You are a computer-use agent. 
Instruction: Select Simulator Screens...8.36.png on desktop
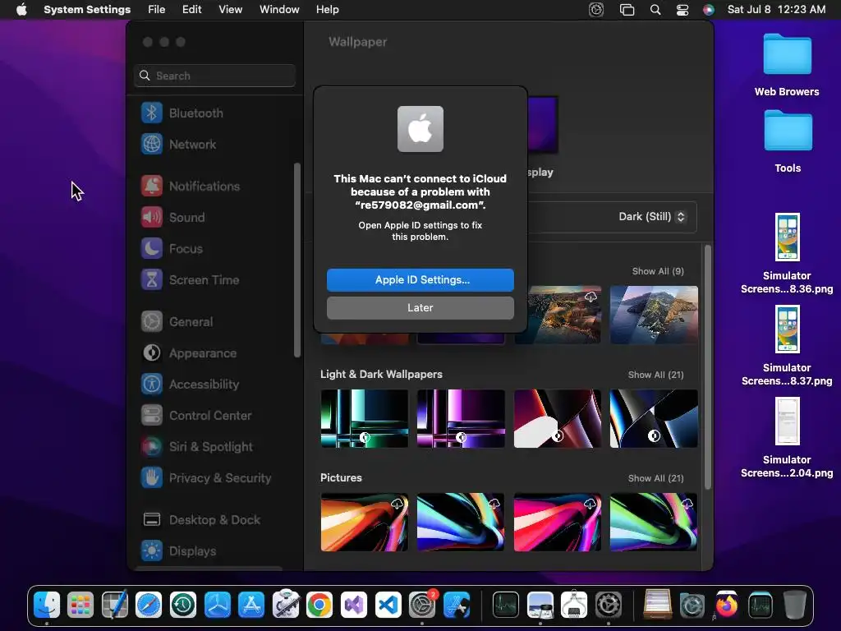pyautogui.click(x=787, y=254)
